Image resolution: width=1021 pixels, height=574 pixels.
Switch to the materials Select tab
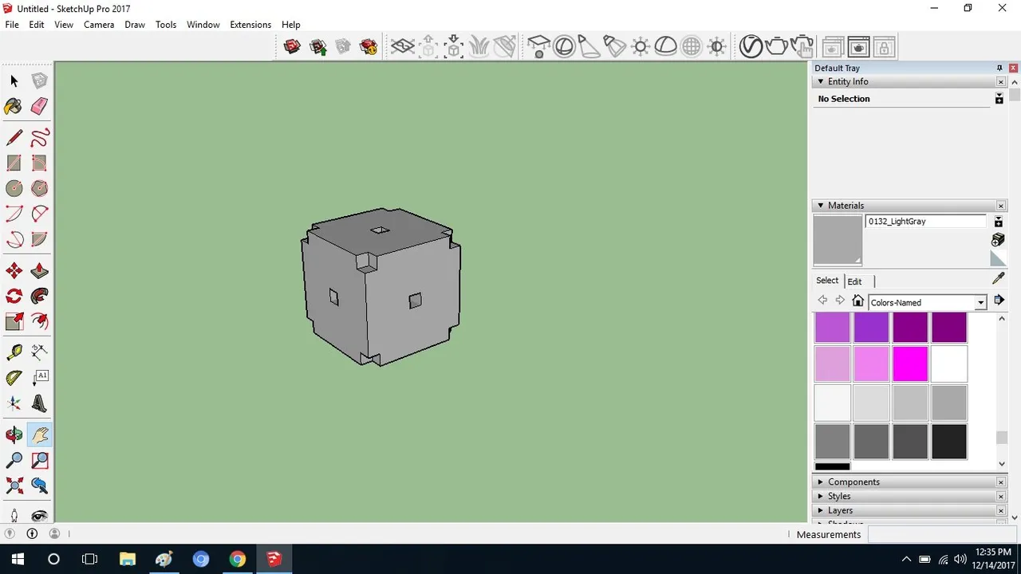point(827,281)
